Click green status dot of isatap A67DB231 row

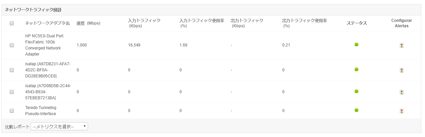coord(356,69)
